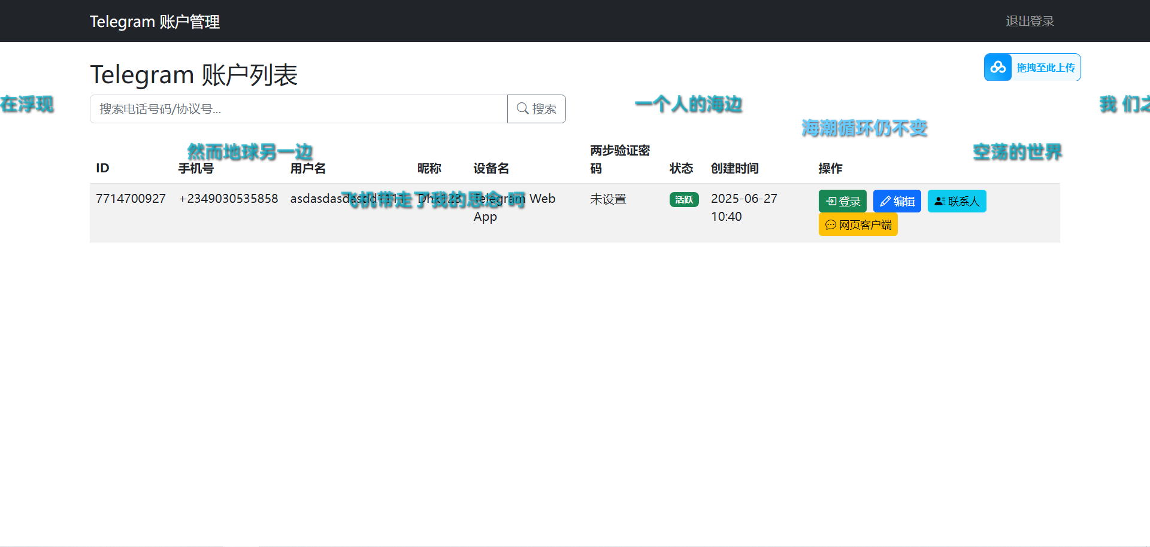The image size is (1150, 547).
Task: Click the magnifier icon on the 搜索 button
Action: point(522,108)
